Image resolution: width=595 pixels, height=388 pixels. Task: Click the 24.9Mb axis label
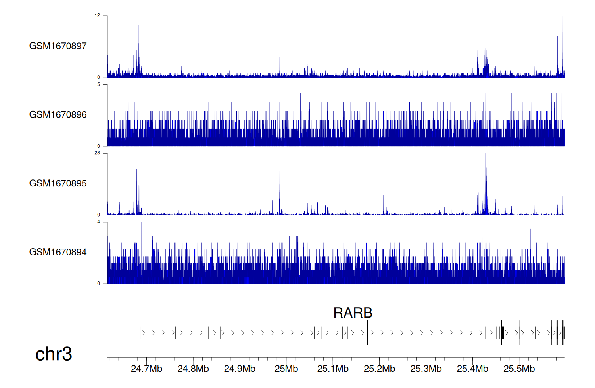[240, 369]
